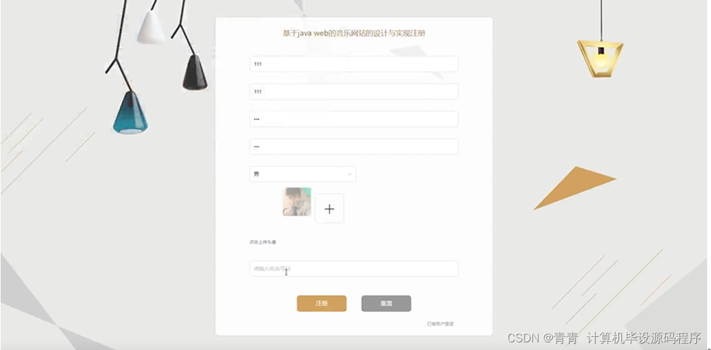Open the 男 gender selection box
The image size is (711, 350).
[x=303, y=174]
